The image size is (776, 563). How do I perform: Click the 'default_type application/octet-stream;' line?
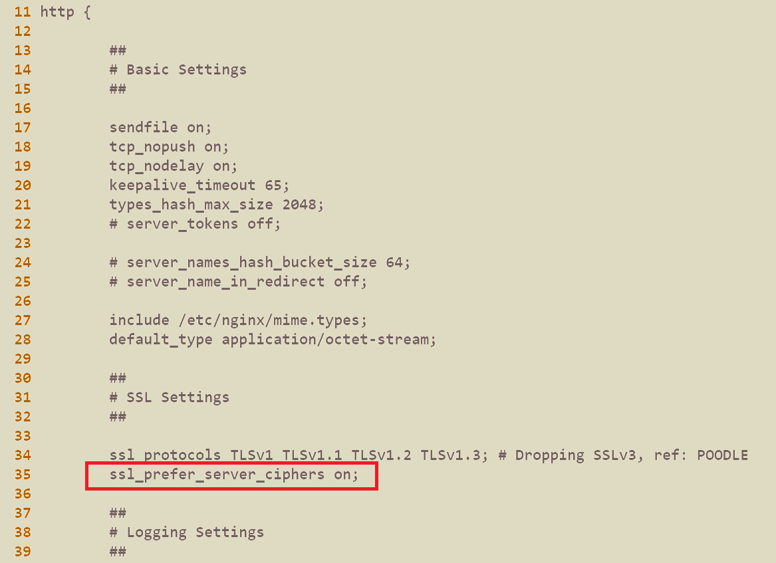tap(273, 340)
